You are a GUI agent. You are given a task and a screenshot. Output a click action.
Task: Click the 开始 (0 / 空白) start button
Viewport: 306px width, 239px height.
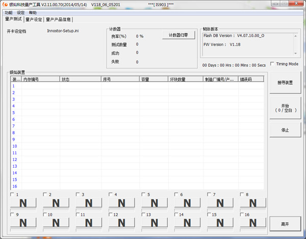[x=285, y=108]
